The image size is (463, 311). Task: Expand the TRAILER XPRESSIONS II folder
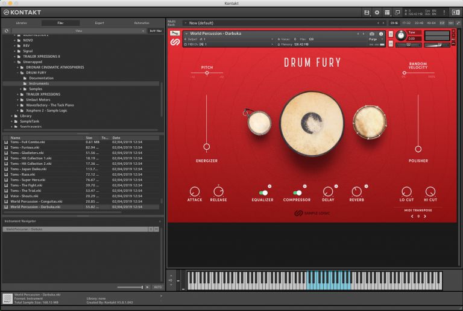pos(14,57)
